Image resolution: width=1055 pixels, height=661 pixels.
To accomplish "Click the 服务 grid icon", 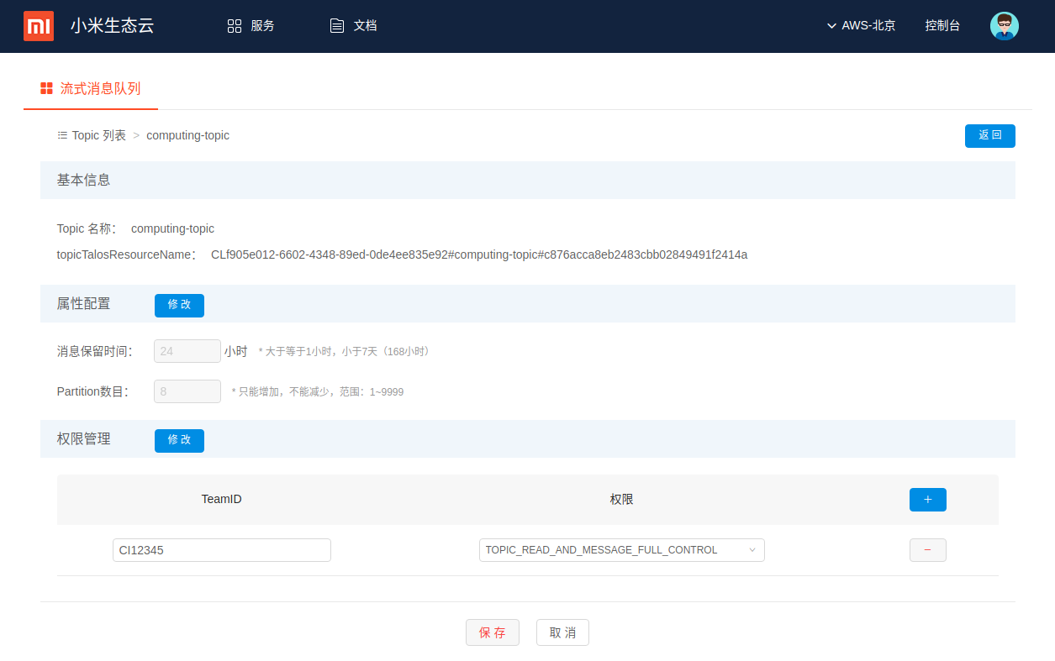I will [235, 26].
